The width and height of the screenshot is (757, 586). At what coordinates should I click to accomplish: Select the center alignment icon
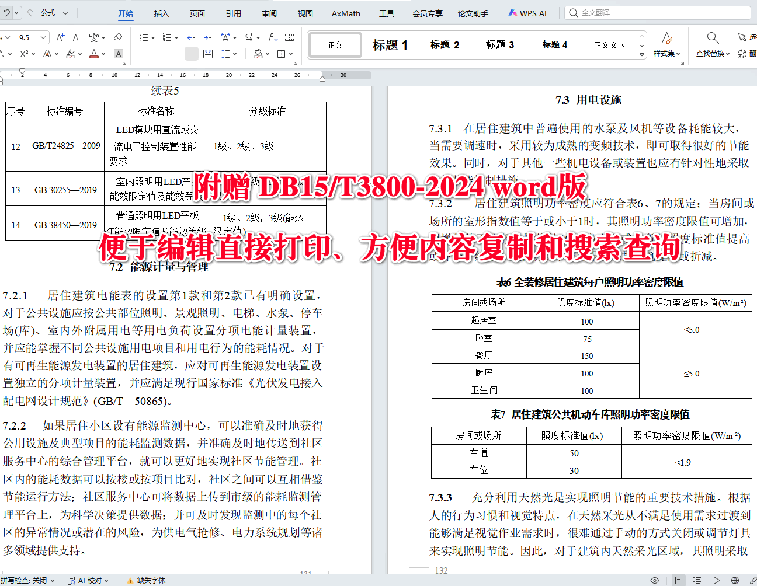(158, 54)
